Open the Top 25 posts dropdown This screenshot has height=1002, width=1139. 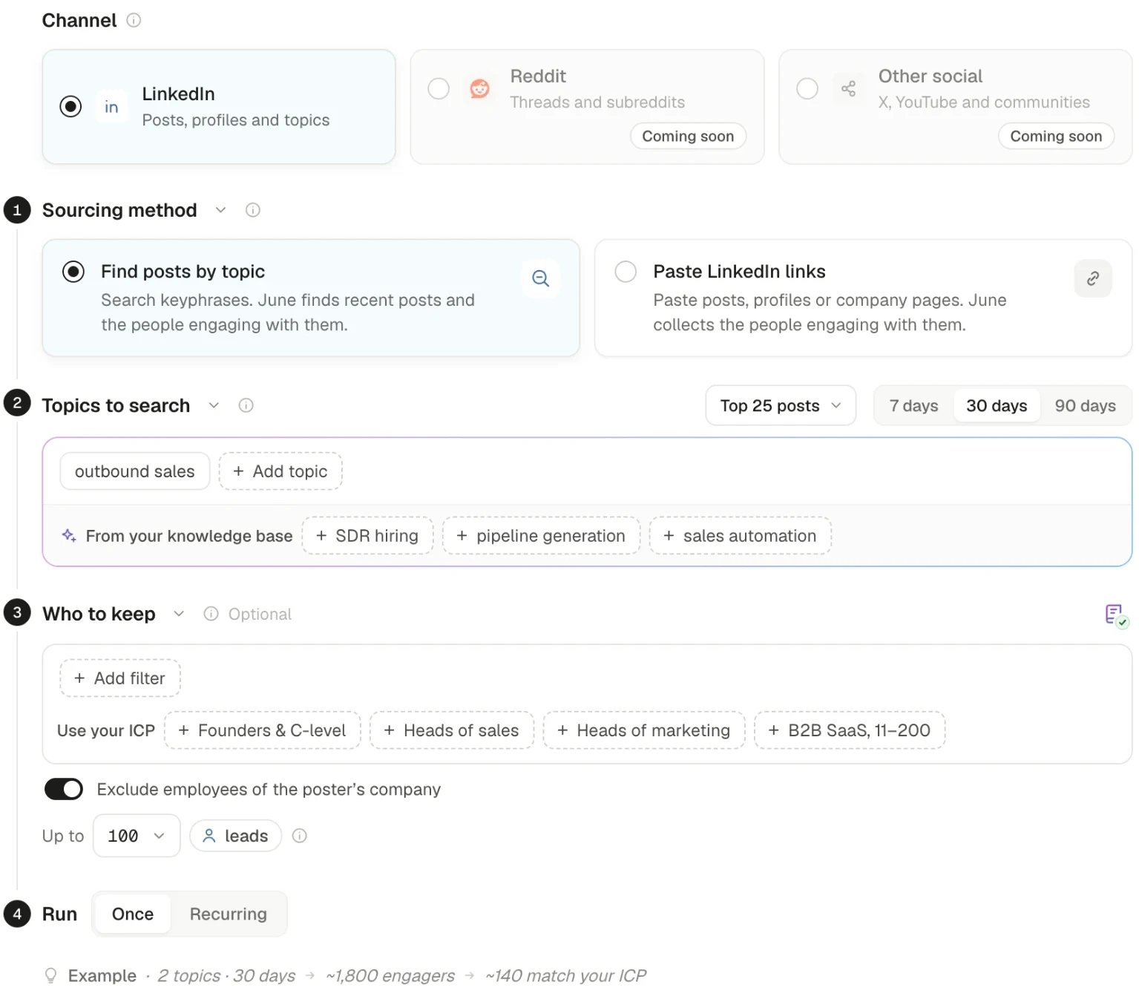(x=781, y=405)
